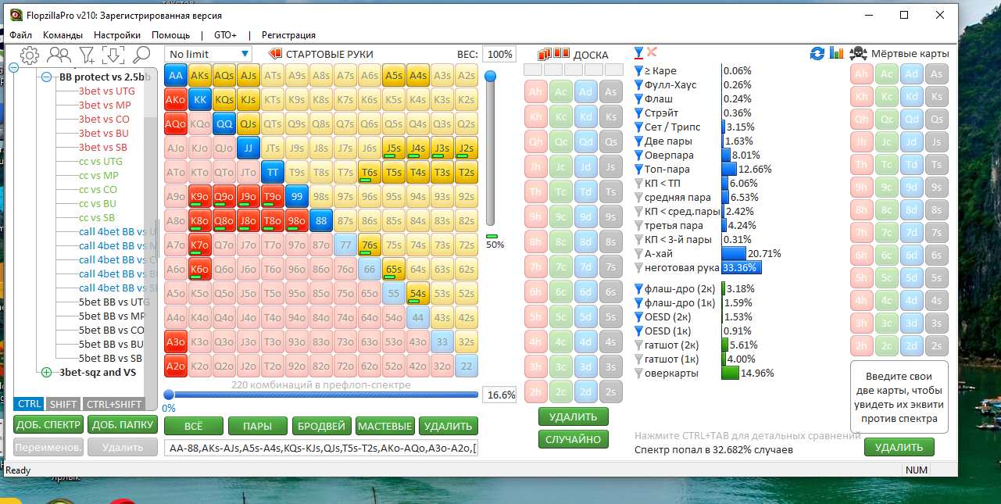Click the СЛУЧАЙНО button

point(574,439)
